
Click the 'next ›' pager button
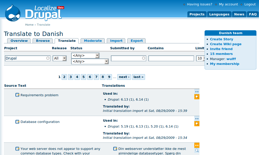click(x=124, y=77)
